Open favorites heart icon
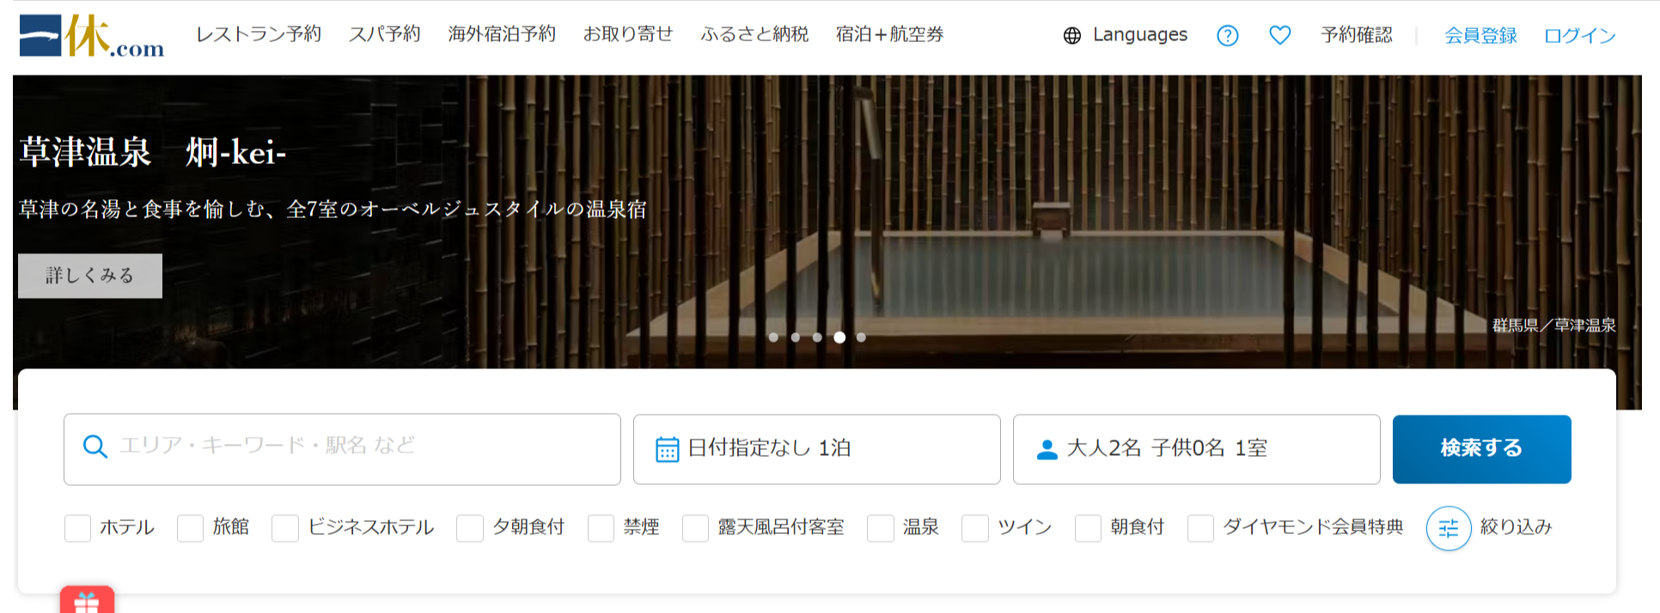The height and width of the screenshot is (613, 1660). [x=1280, y=35]
